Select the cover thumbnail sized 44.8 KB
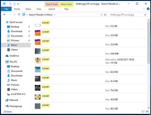 38,97
